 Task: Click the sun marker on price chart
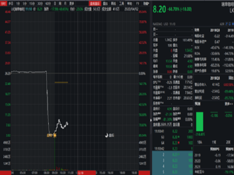pos(55,135)
